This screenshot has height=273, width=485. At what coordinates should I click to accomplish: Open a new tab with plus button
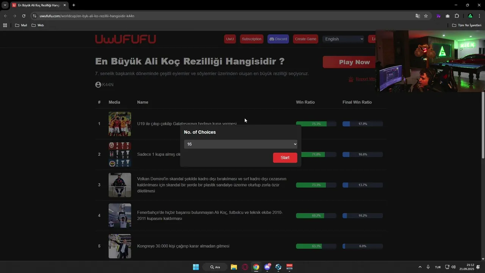74,5
